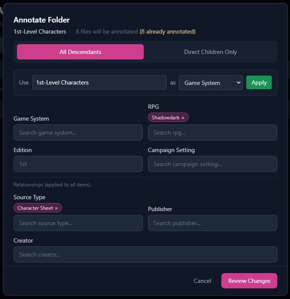Click the Search game system field

(78, 133)
